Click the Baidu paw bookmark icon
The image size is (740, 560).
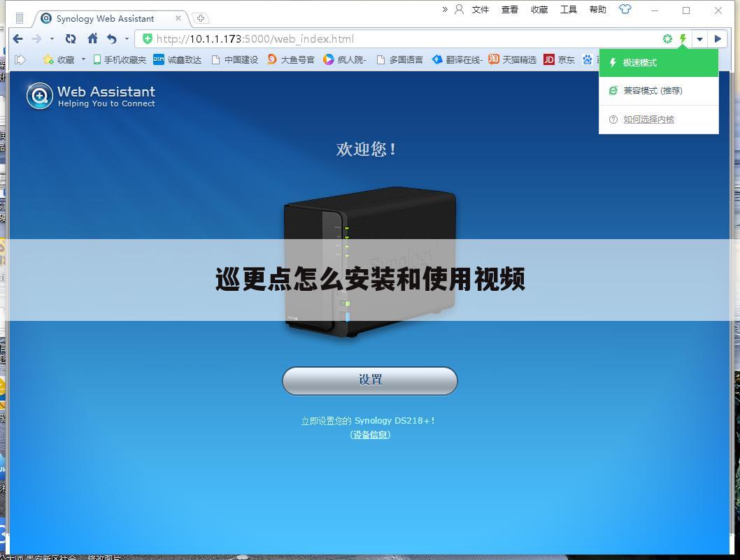point(587,59)
